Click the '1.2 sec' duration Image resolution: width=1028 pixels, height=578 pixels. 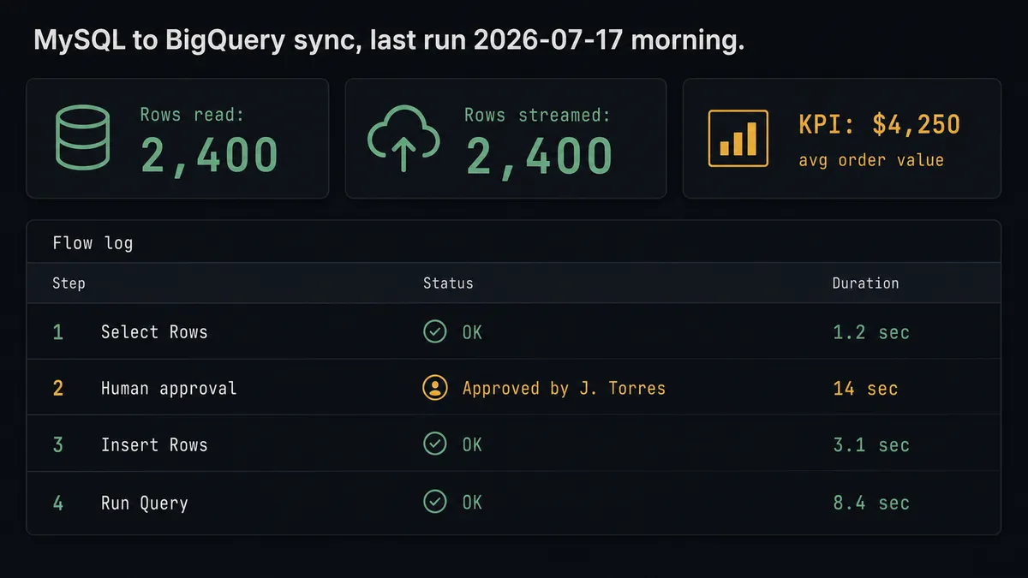[x=871, y=332]
